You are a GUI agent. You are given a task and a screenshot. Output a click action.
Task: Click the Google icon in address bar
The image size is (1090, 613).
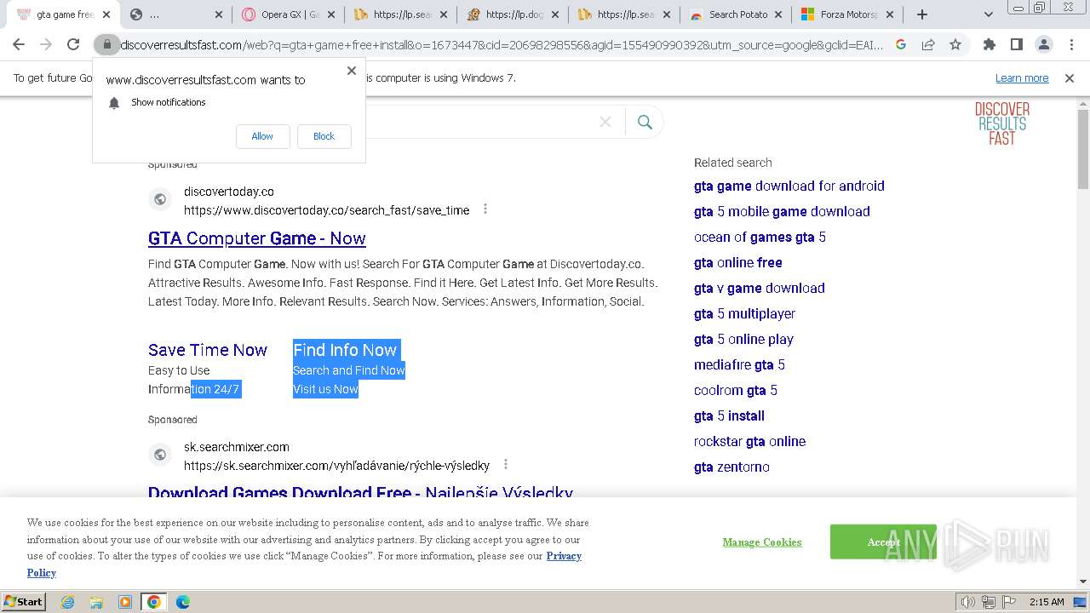tap(901, 45)
